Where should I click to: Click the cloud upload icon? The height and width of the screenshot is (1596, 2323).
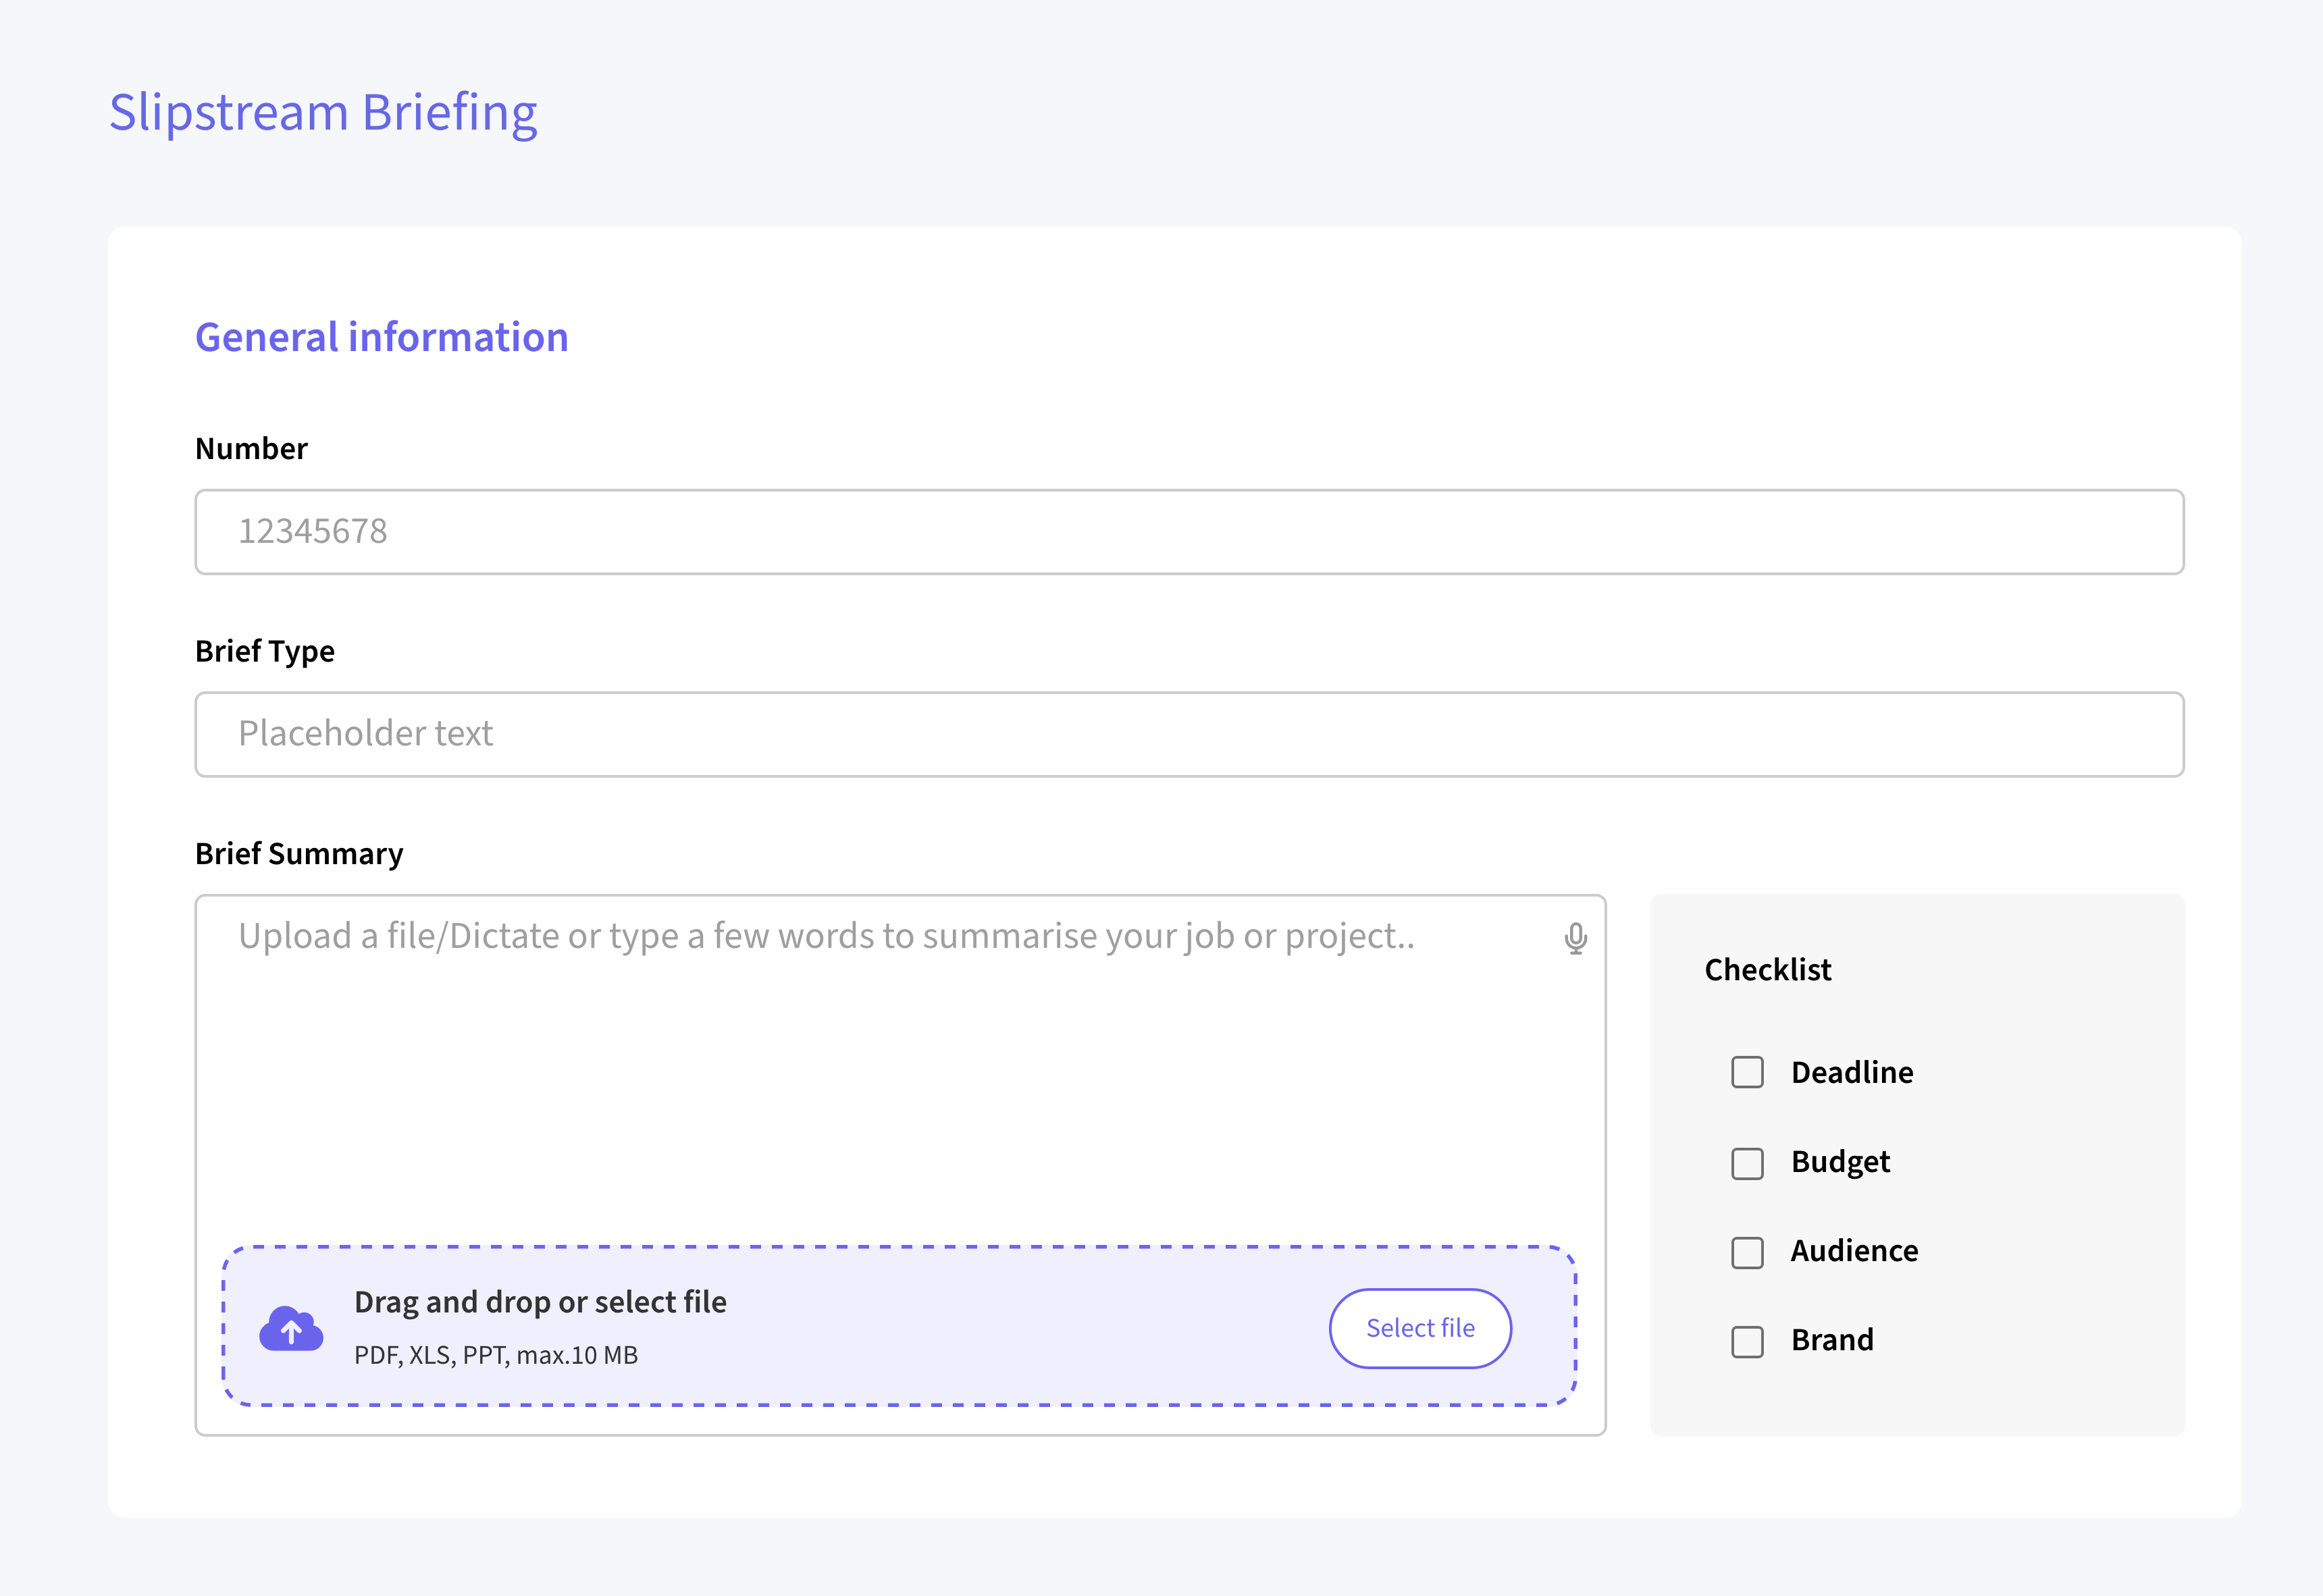291,1328
